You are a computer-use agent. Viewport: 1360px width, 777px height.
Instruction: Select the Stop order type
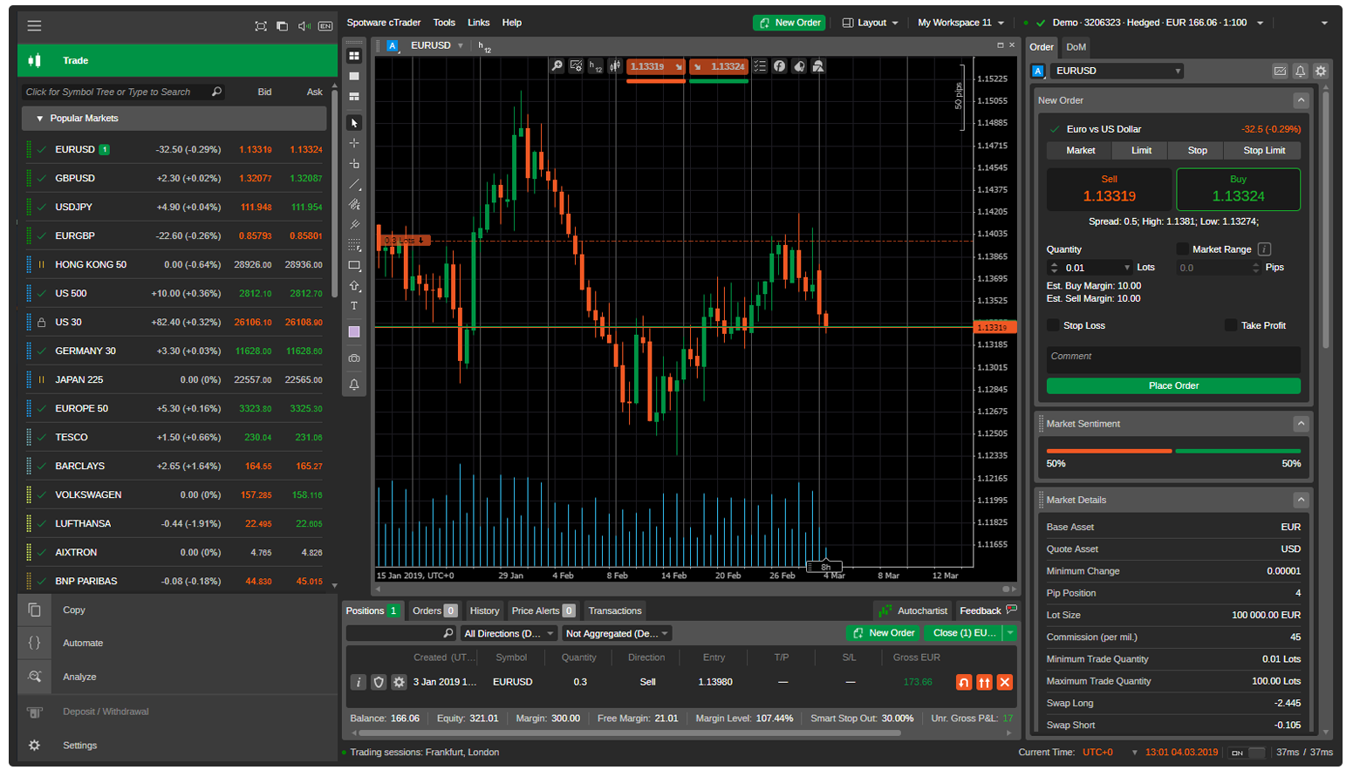click(1197, 150)
